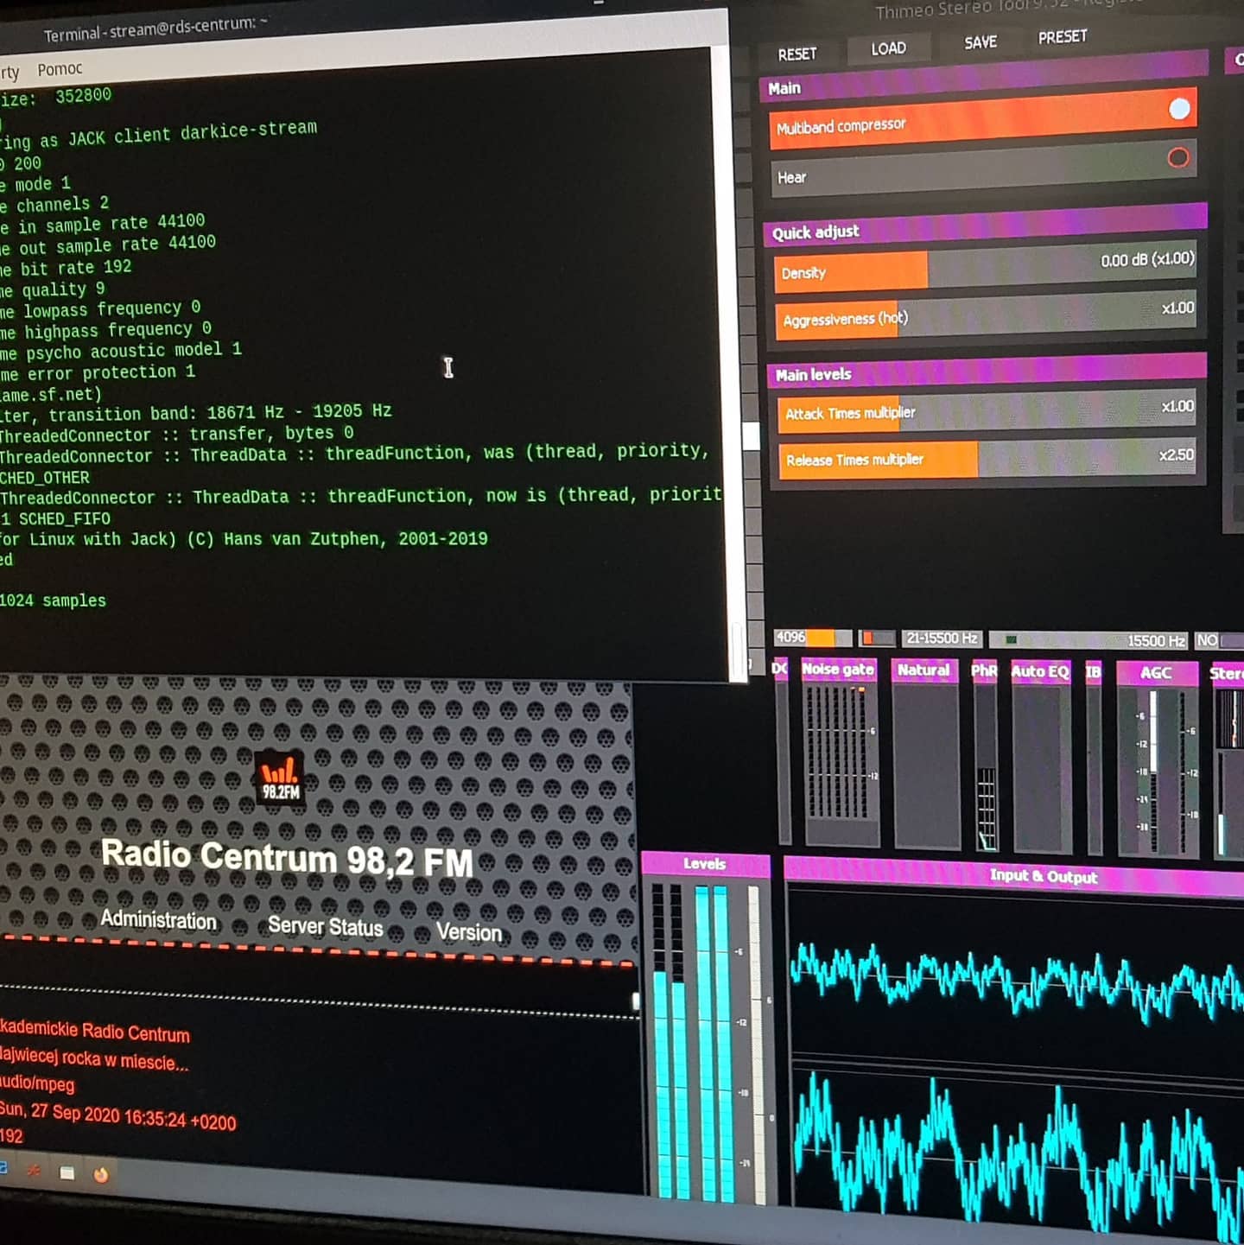Collapse the Quick adjust section header
Viewport: 1244px width, 1245px height.
(x=985, y=225)
